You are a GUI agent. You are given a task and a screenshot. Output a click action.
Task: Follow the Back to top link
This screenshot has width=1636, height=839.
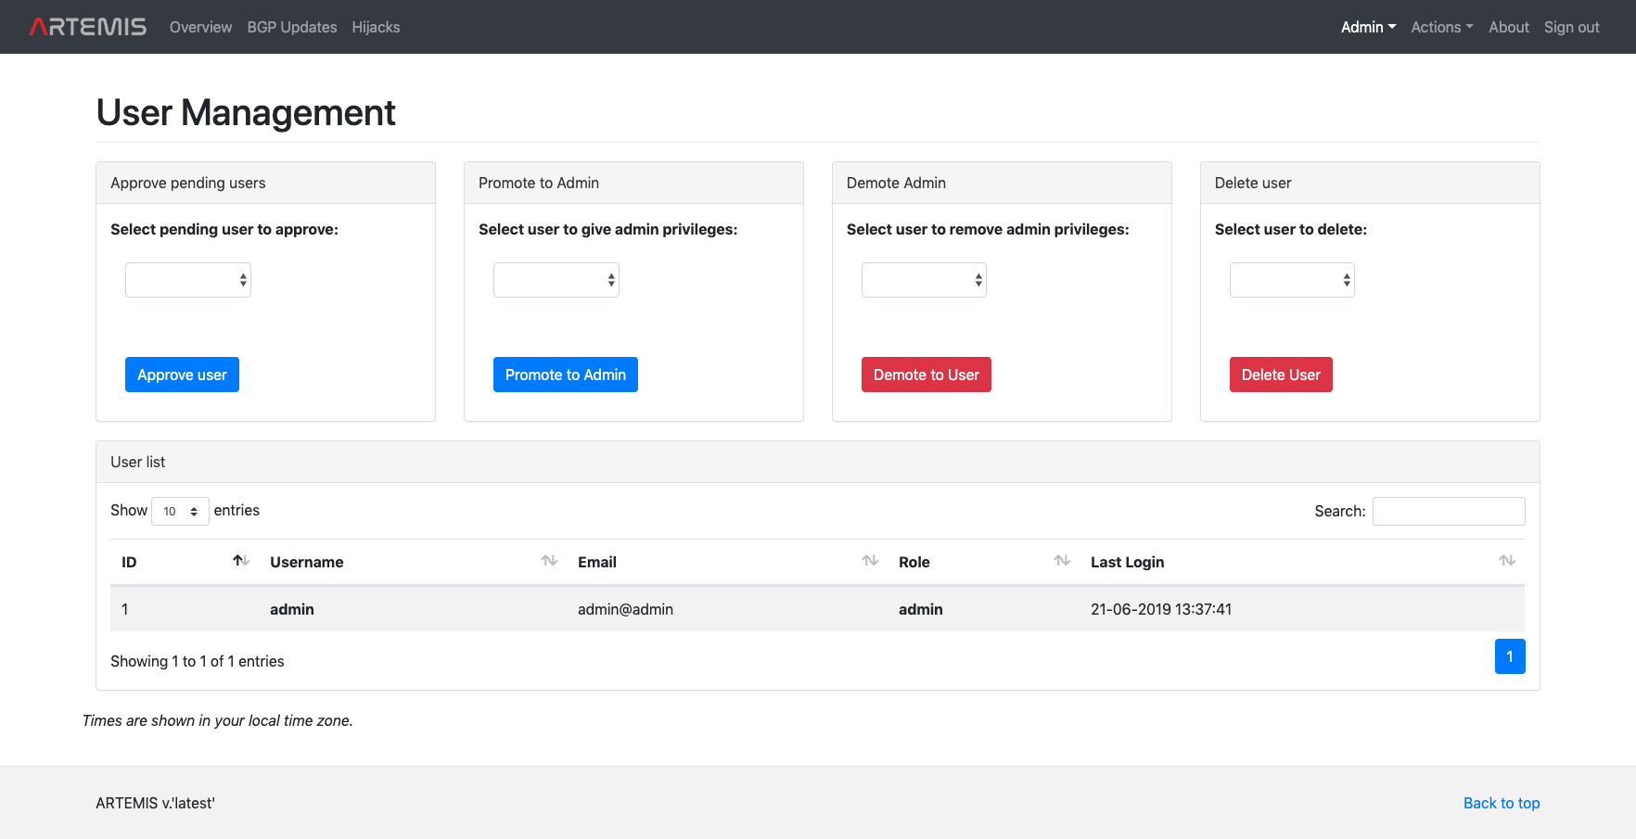[x=1501, y=803]
